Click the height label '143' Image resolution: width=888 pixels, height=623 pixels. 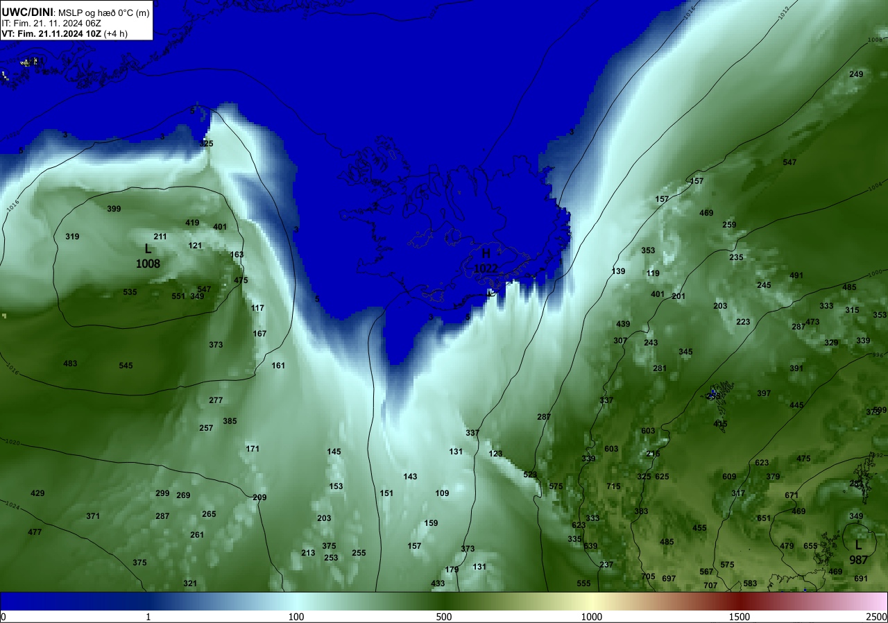click(x=410, y=477)
